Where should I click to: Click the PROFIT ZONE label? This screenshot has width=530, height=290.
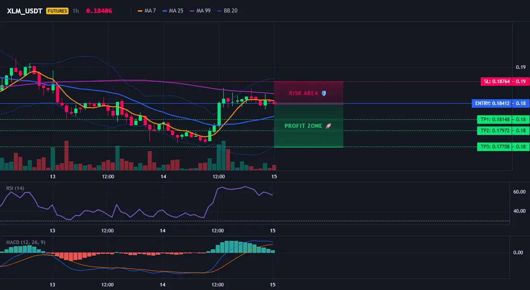[x=303, y=126]
